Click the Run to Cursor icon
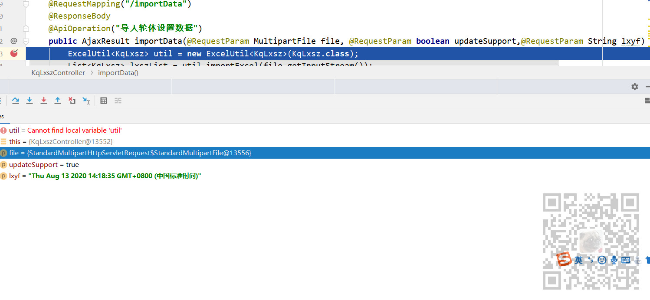650x300 pixels. [86, 101]
